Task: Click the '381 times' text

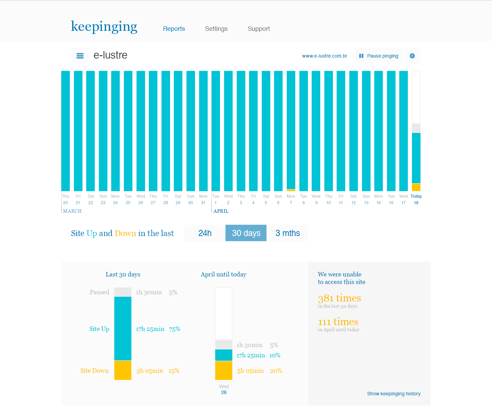Action: point(339,298)
